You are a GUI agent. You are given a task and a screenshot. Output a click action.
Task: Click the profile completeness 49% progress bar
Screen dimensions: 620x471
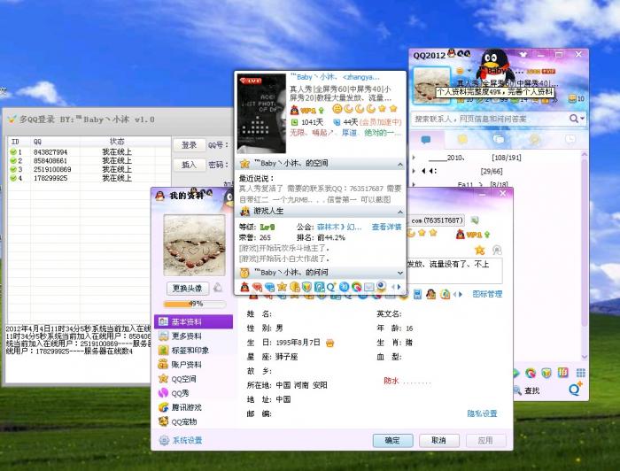click(x=195, y=304)
